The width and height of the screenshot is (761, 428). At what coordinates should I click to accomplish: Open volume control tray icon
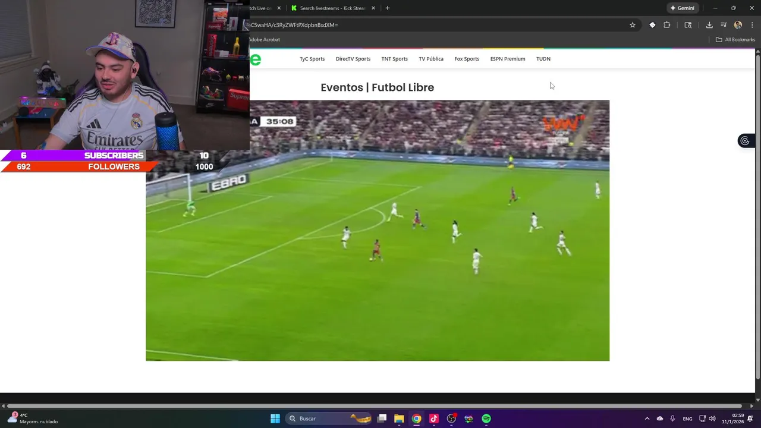pyautogui.click(x=712, y=418)
